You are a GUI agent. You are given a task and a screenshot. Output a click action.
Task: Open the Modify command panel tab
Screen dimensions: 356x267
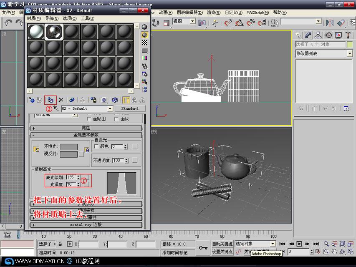[308, 35]
